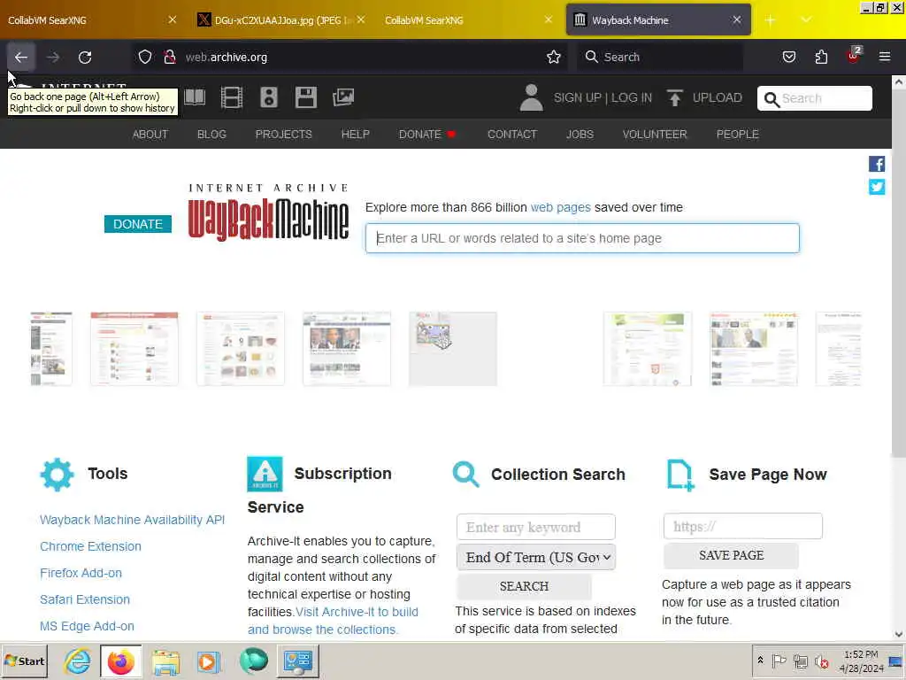Image resolution: width=906 pixels, height=680 pixels.
Task: Share on Facebook icon
Action: [x=877, y=164]
